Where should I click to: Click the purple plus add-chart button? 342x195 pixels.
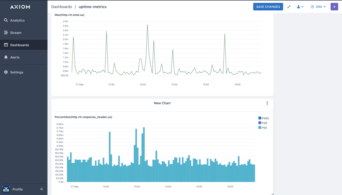coord(334,7)
